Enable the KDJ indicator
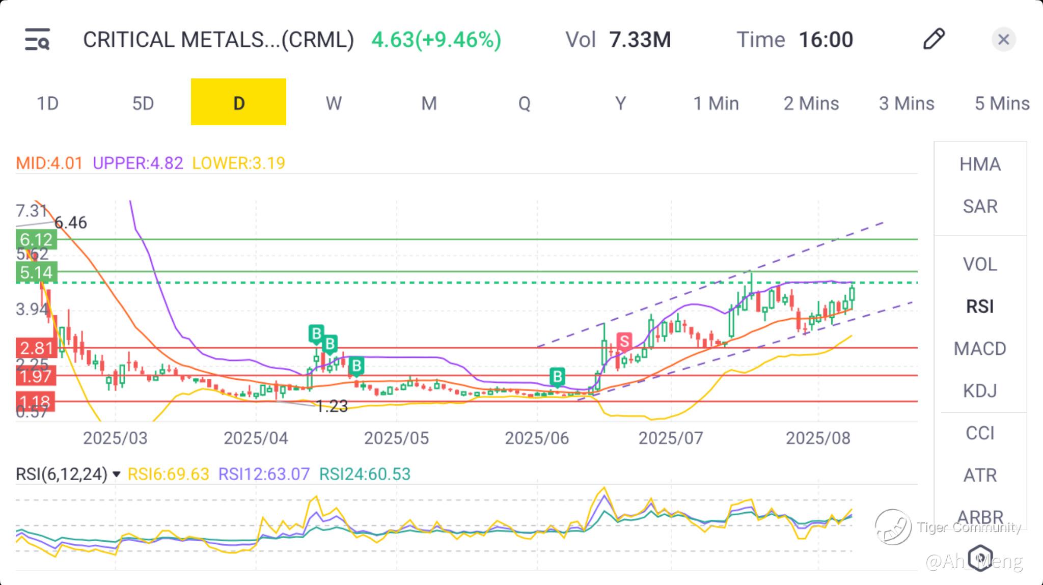The height and width of the screenshot is (585, 1043). pos(979,391)
